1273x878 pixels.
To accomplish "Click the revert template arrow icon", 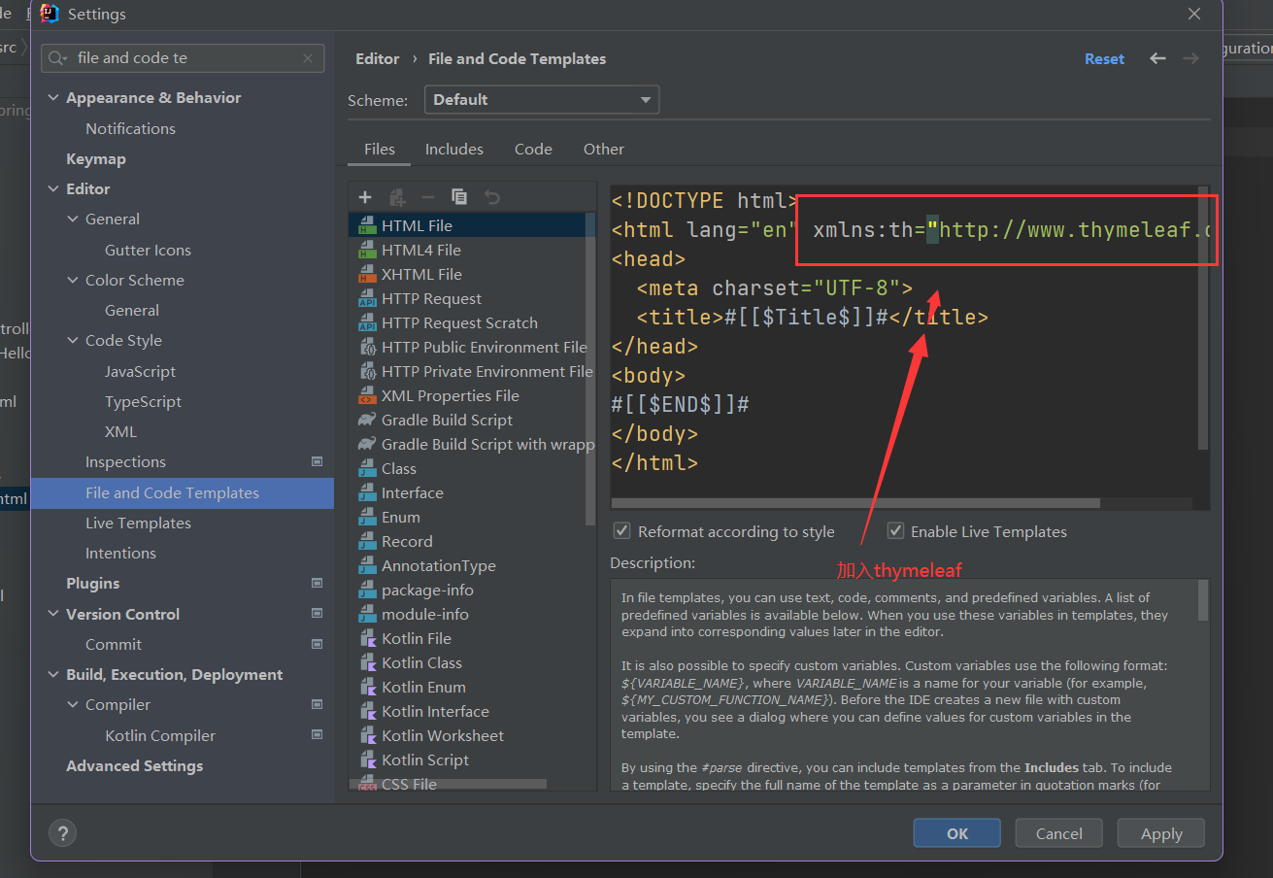I will pyautogui.click(x=492, y=197).
